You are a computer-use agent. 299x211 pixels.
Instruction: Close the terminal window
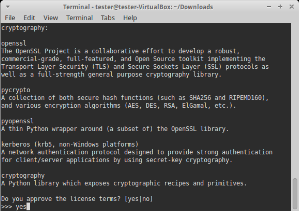tap(291, 7)
